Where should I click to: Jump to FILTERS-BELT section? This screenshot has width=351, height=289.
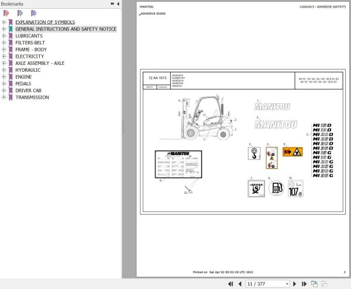pyautogui.click(x=30, y=43)
